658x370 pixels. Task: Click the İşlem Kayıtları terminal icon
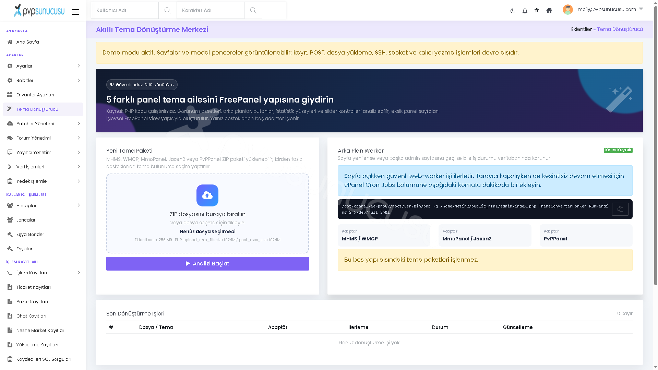tap(10, 273)
